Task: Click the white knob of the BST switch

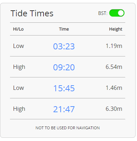Action: 121,13
